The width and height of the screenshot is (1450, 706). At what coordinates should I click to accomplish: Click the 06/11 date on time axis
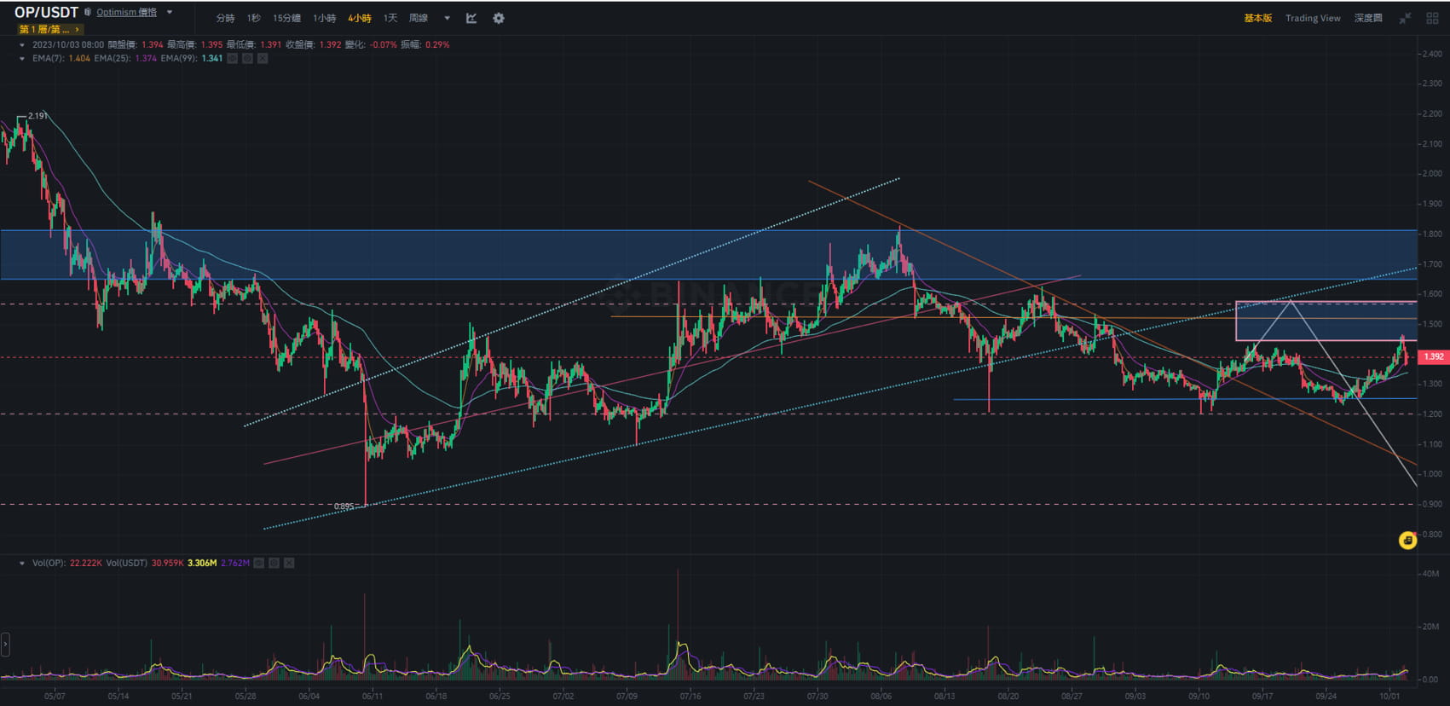372,696
